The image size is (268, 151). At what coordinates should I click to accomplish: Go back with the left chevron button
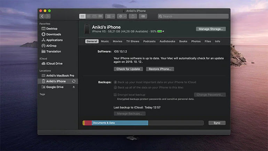42,16
